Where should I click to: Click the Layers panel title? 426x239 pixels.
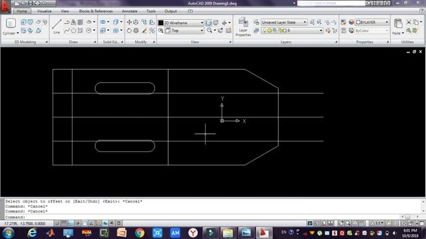tap(286, 42)
